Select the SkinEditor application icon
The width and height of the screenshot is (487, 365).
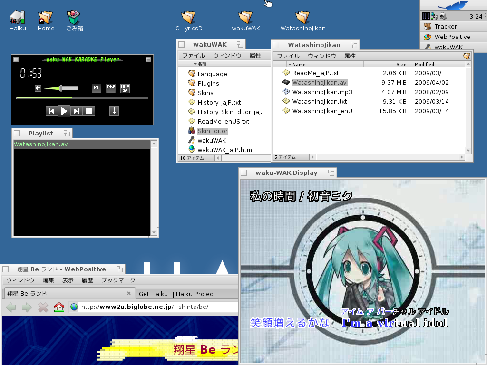pyautogui.click(x=191, y=131)
